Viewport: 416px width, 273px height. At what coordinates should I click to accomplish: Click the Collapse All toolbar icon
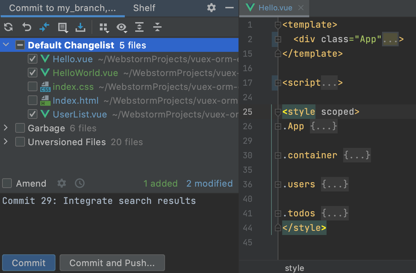pos(157,27)
